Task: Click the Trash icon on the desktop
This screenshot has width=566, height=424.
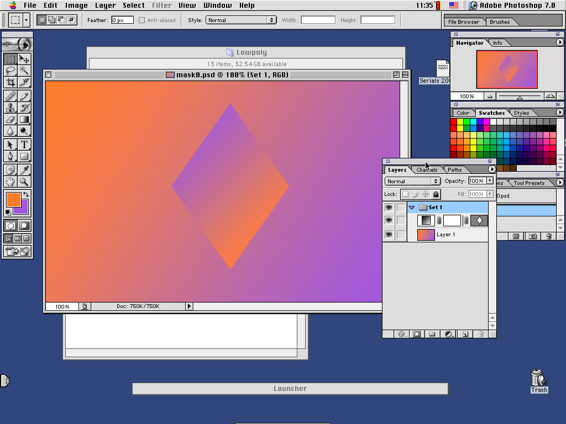Action: coord(538,378)
